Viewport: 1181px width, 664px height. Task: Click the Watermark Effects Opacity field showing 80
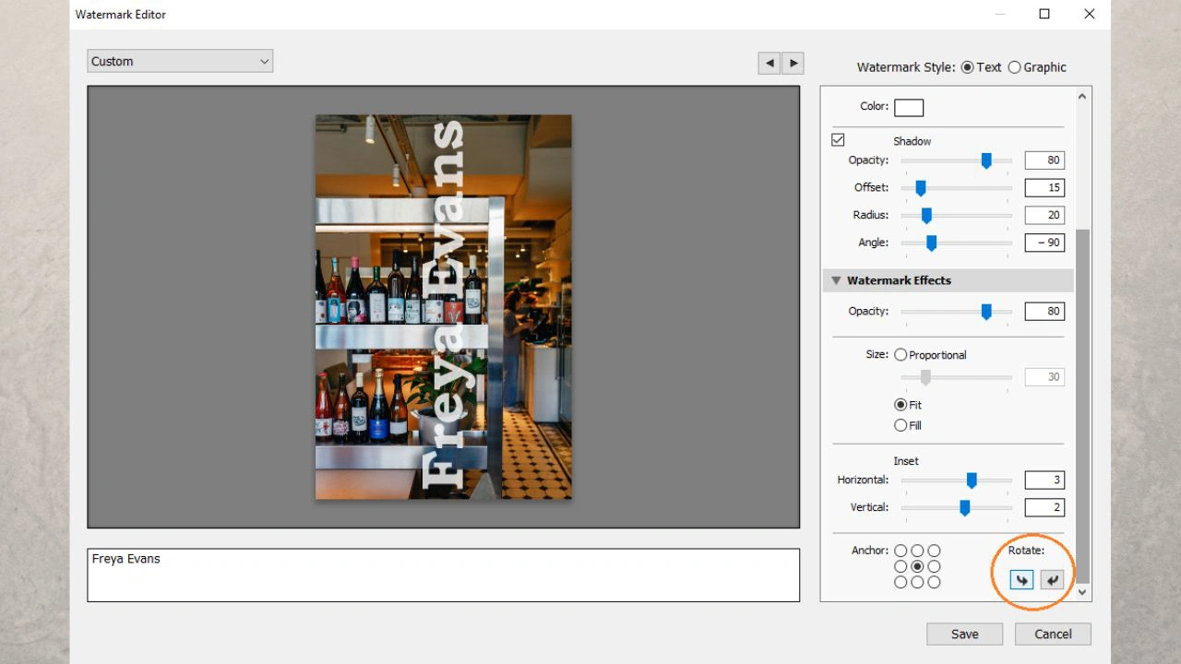1044,312
